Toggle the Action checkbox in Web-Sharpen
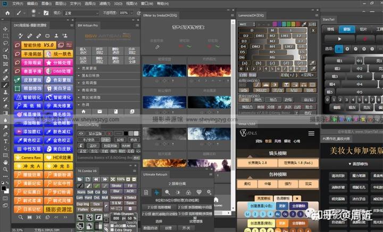Viewport: 383px width, 232px height. 124,226
